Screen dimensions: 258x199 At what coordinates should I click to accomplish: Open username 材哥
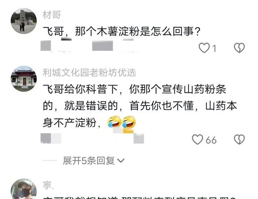coord(52,15)
